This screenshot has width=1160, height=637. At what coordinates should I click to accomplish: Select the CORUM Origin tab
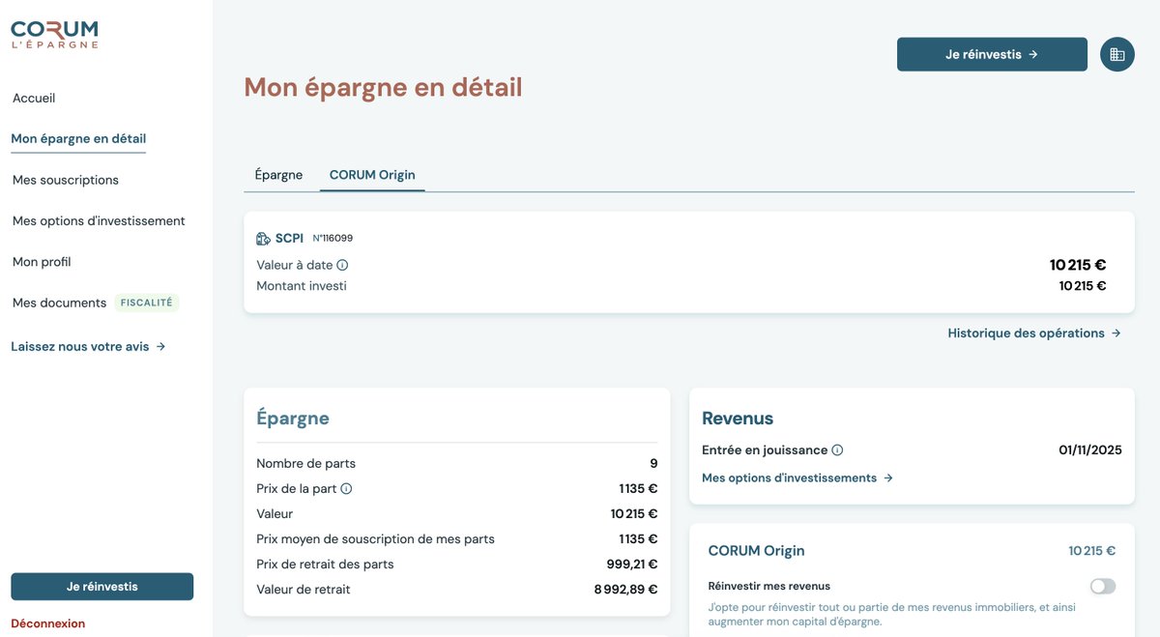pyautogui.click(x=372, y=175)
